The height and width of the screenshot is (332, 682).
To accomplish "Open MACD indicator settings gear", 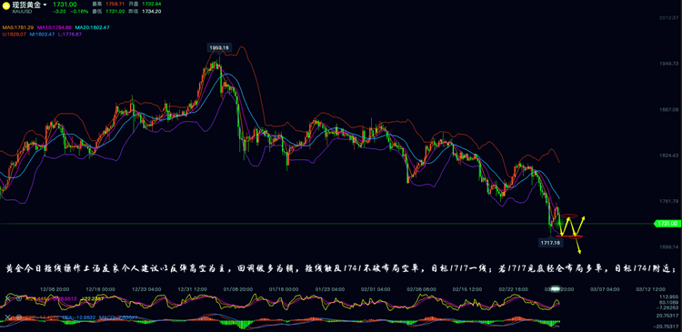I will [19, 317].
